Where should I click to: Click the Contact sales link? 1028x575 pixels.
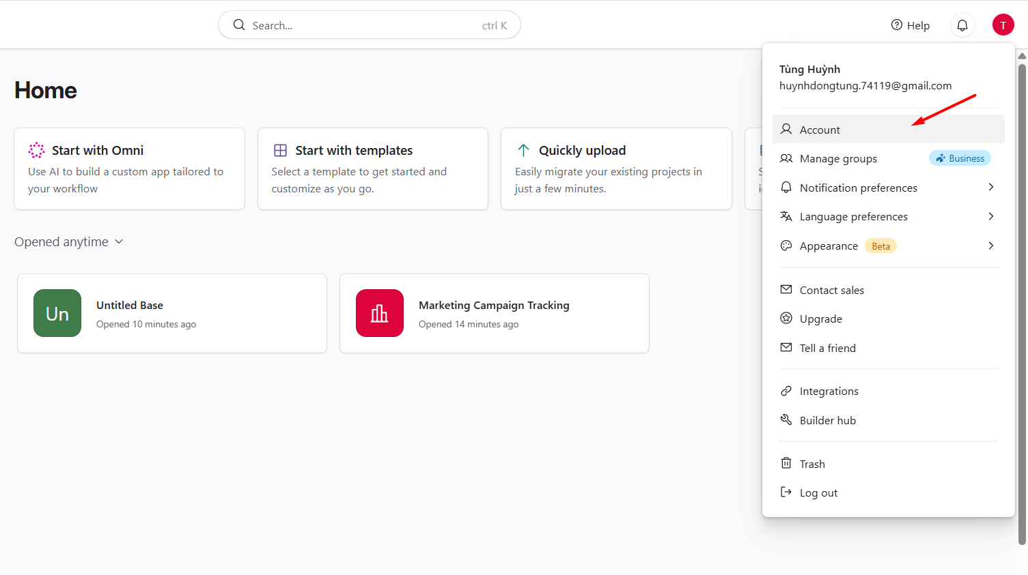[x=832, y=290]
